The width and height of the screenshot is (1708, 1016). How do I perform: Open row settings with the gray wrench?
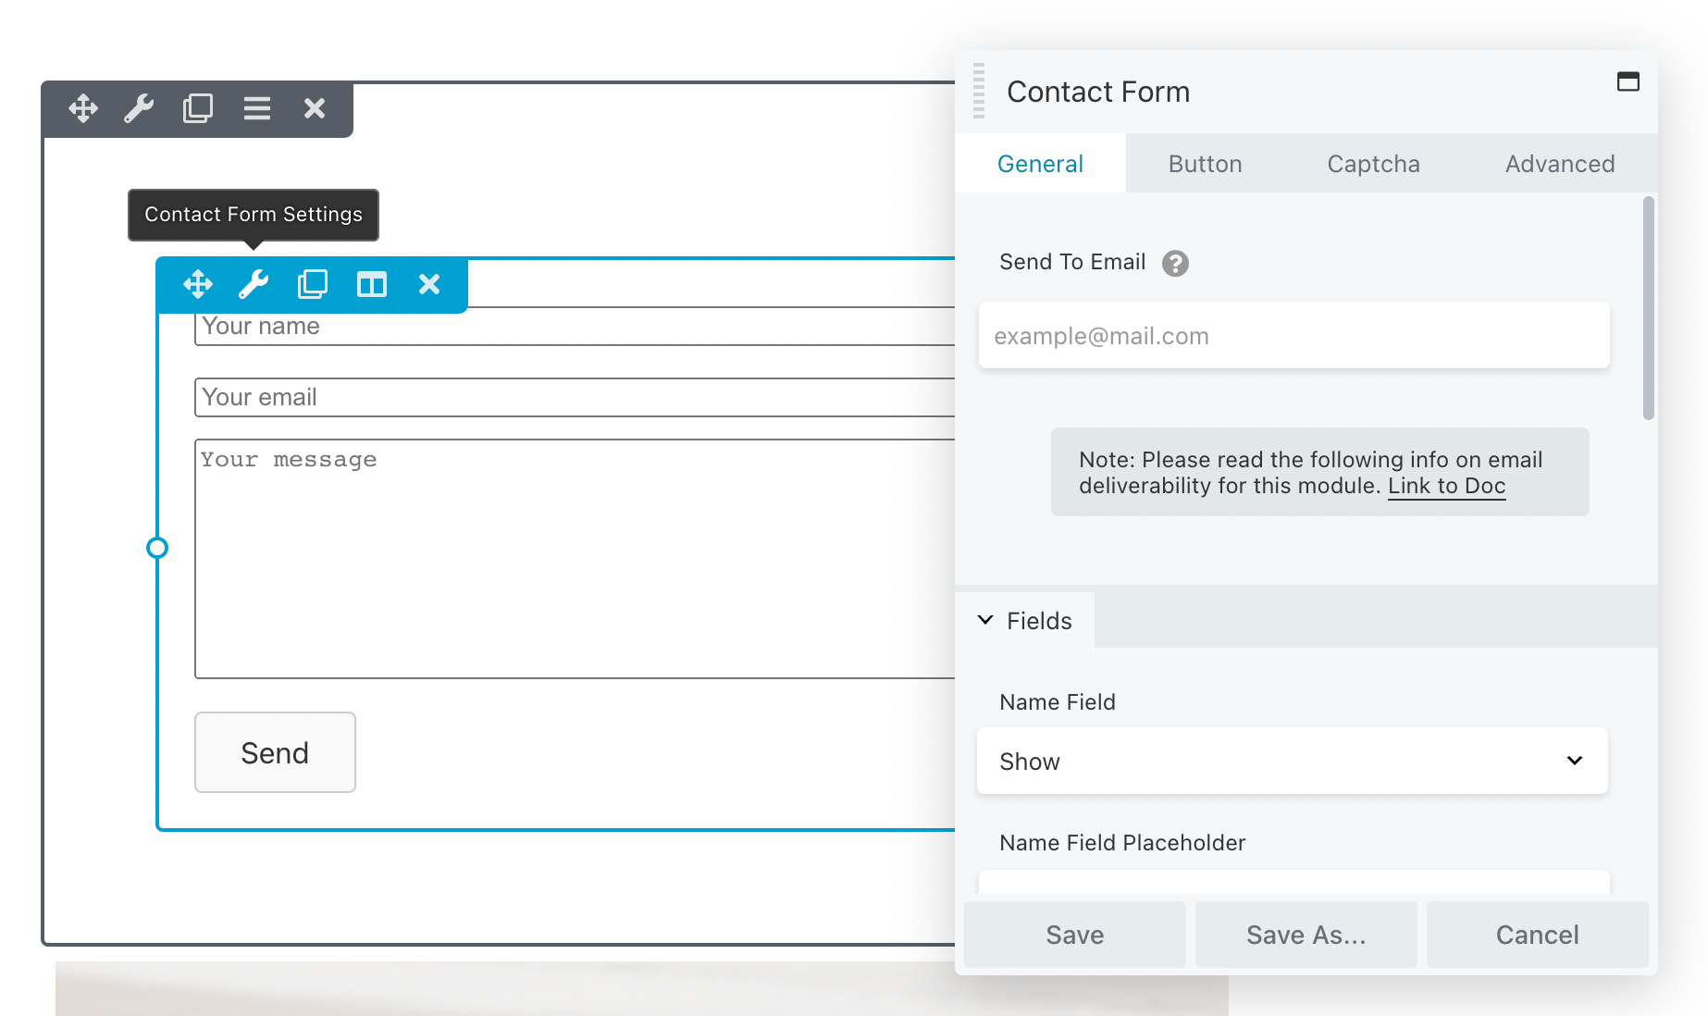pyautogui.click(x=139, y=108)
